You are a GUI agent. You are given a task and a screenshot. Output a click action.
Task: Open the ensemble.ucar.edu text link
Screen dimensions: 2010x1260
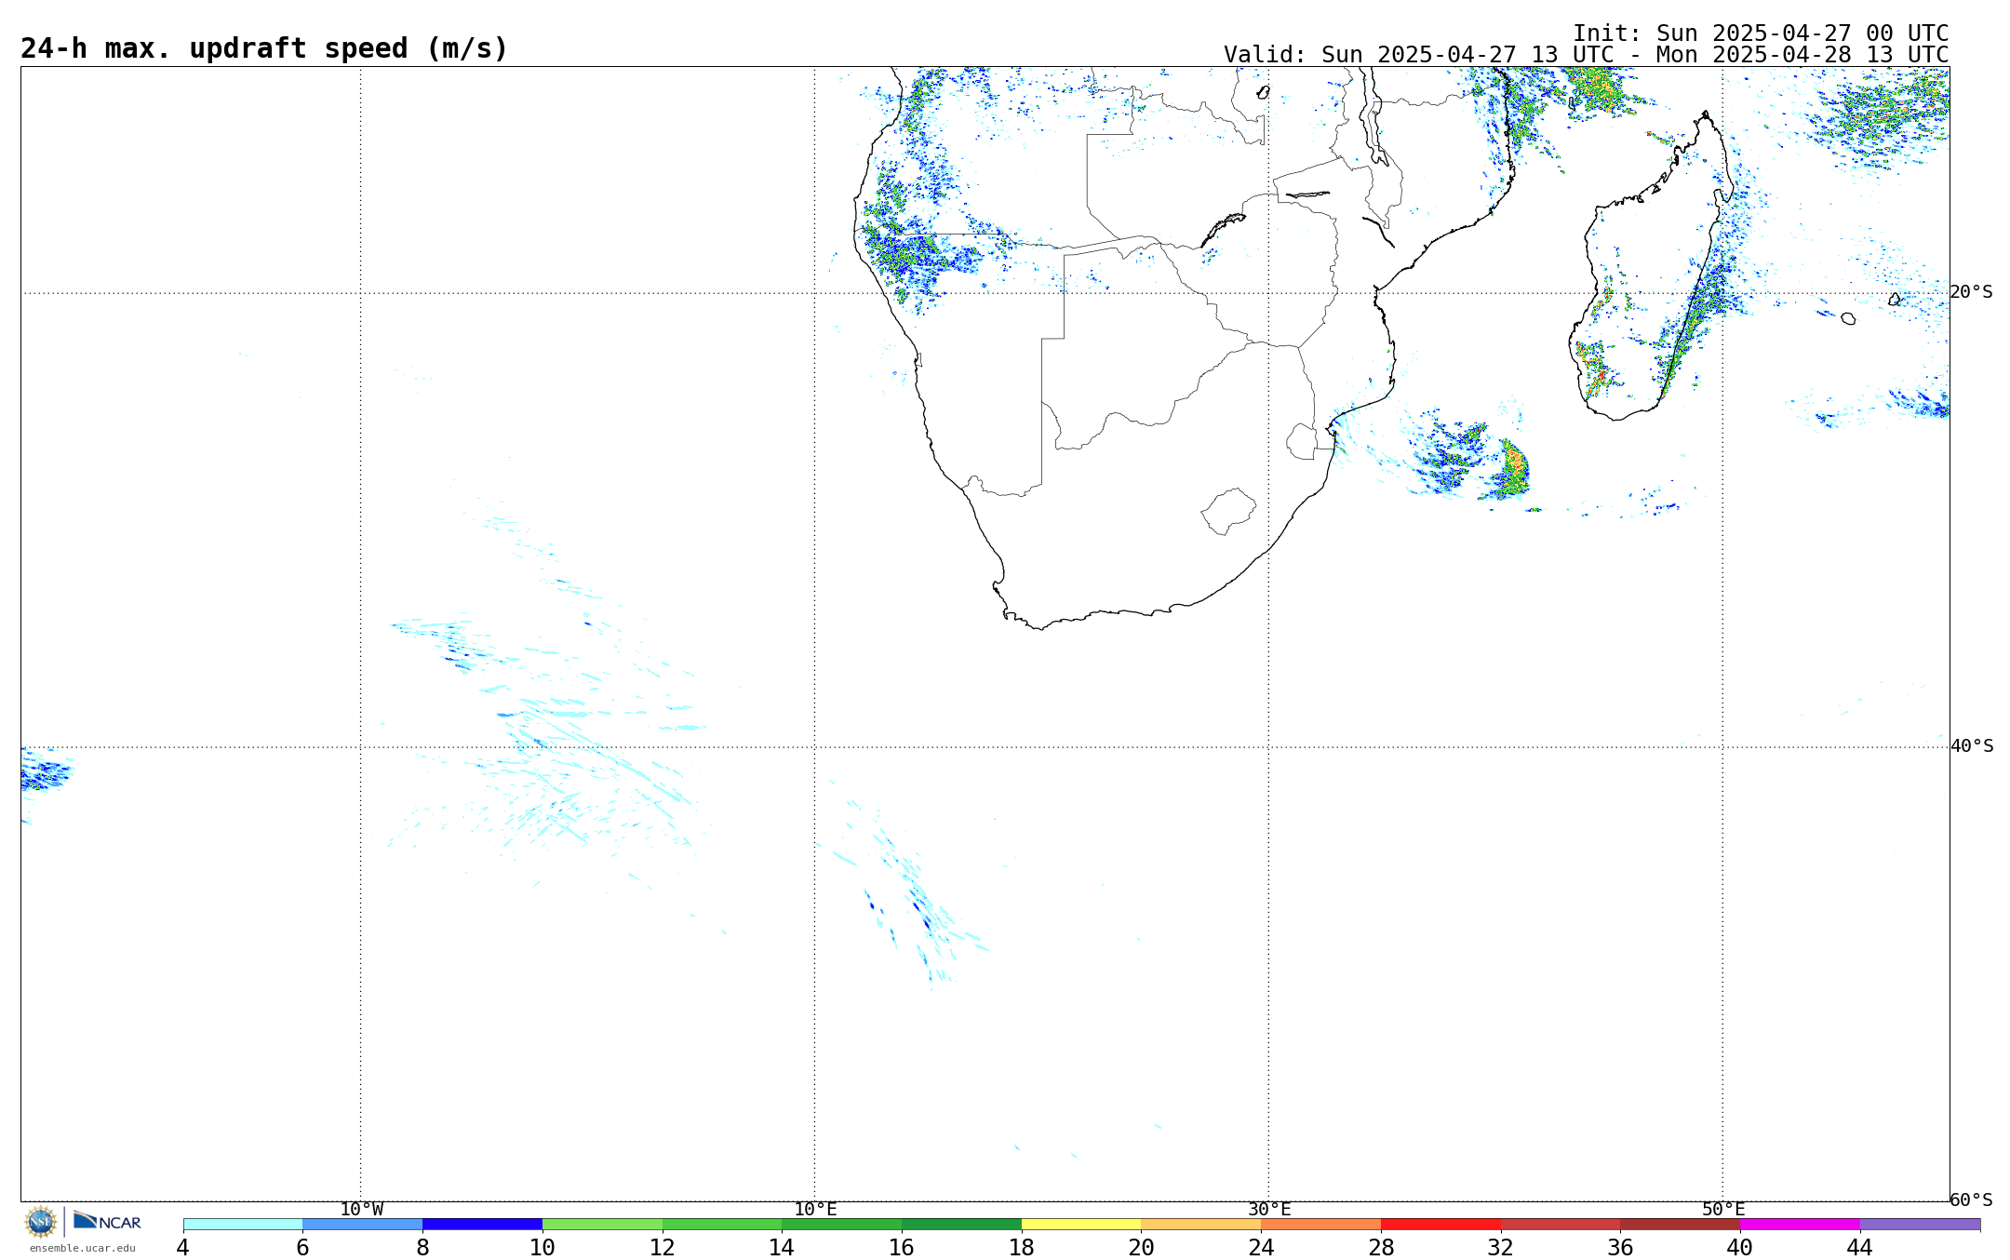(83, 1249)
